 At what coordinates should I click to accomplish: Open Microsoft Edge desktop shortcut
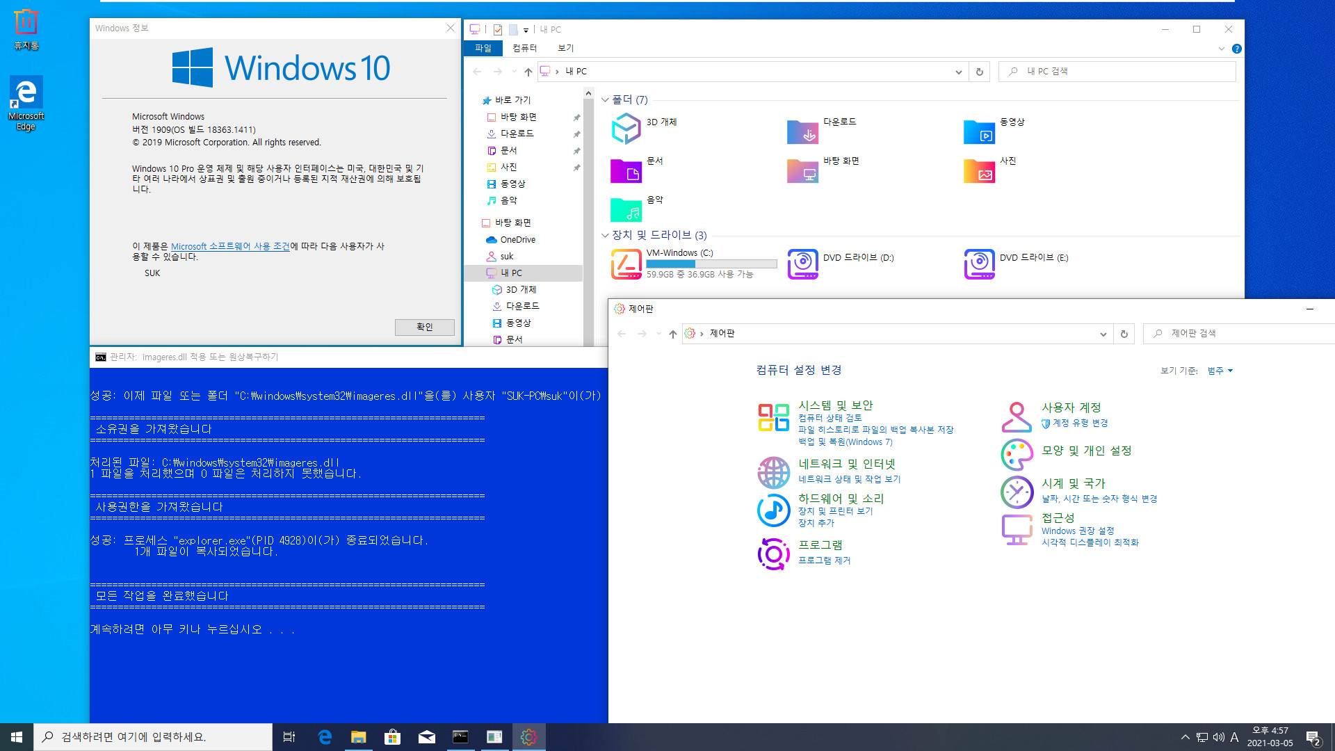pyautogui.click(x=26, y=103)
